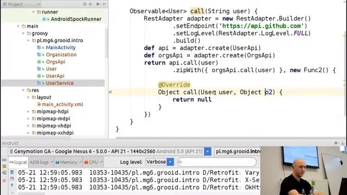The height and width of the screenshot is (195, 347).
Task: Collapse the res folder
Action: (x=23, y=90)
